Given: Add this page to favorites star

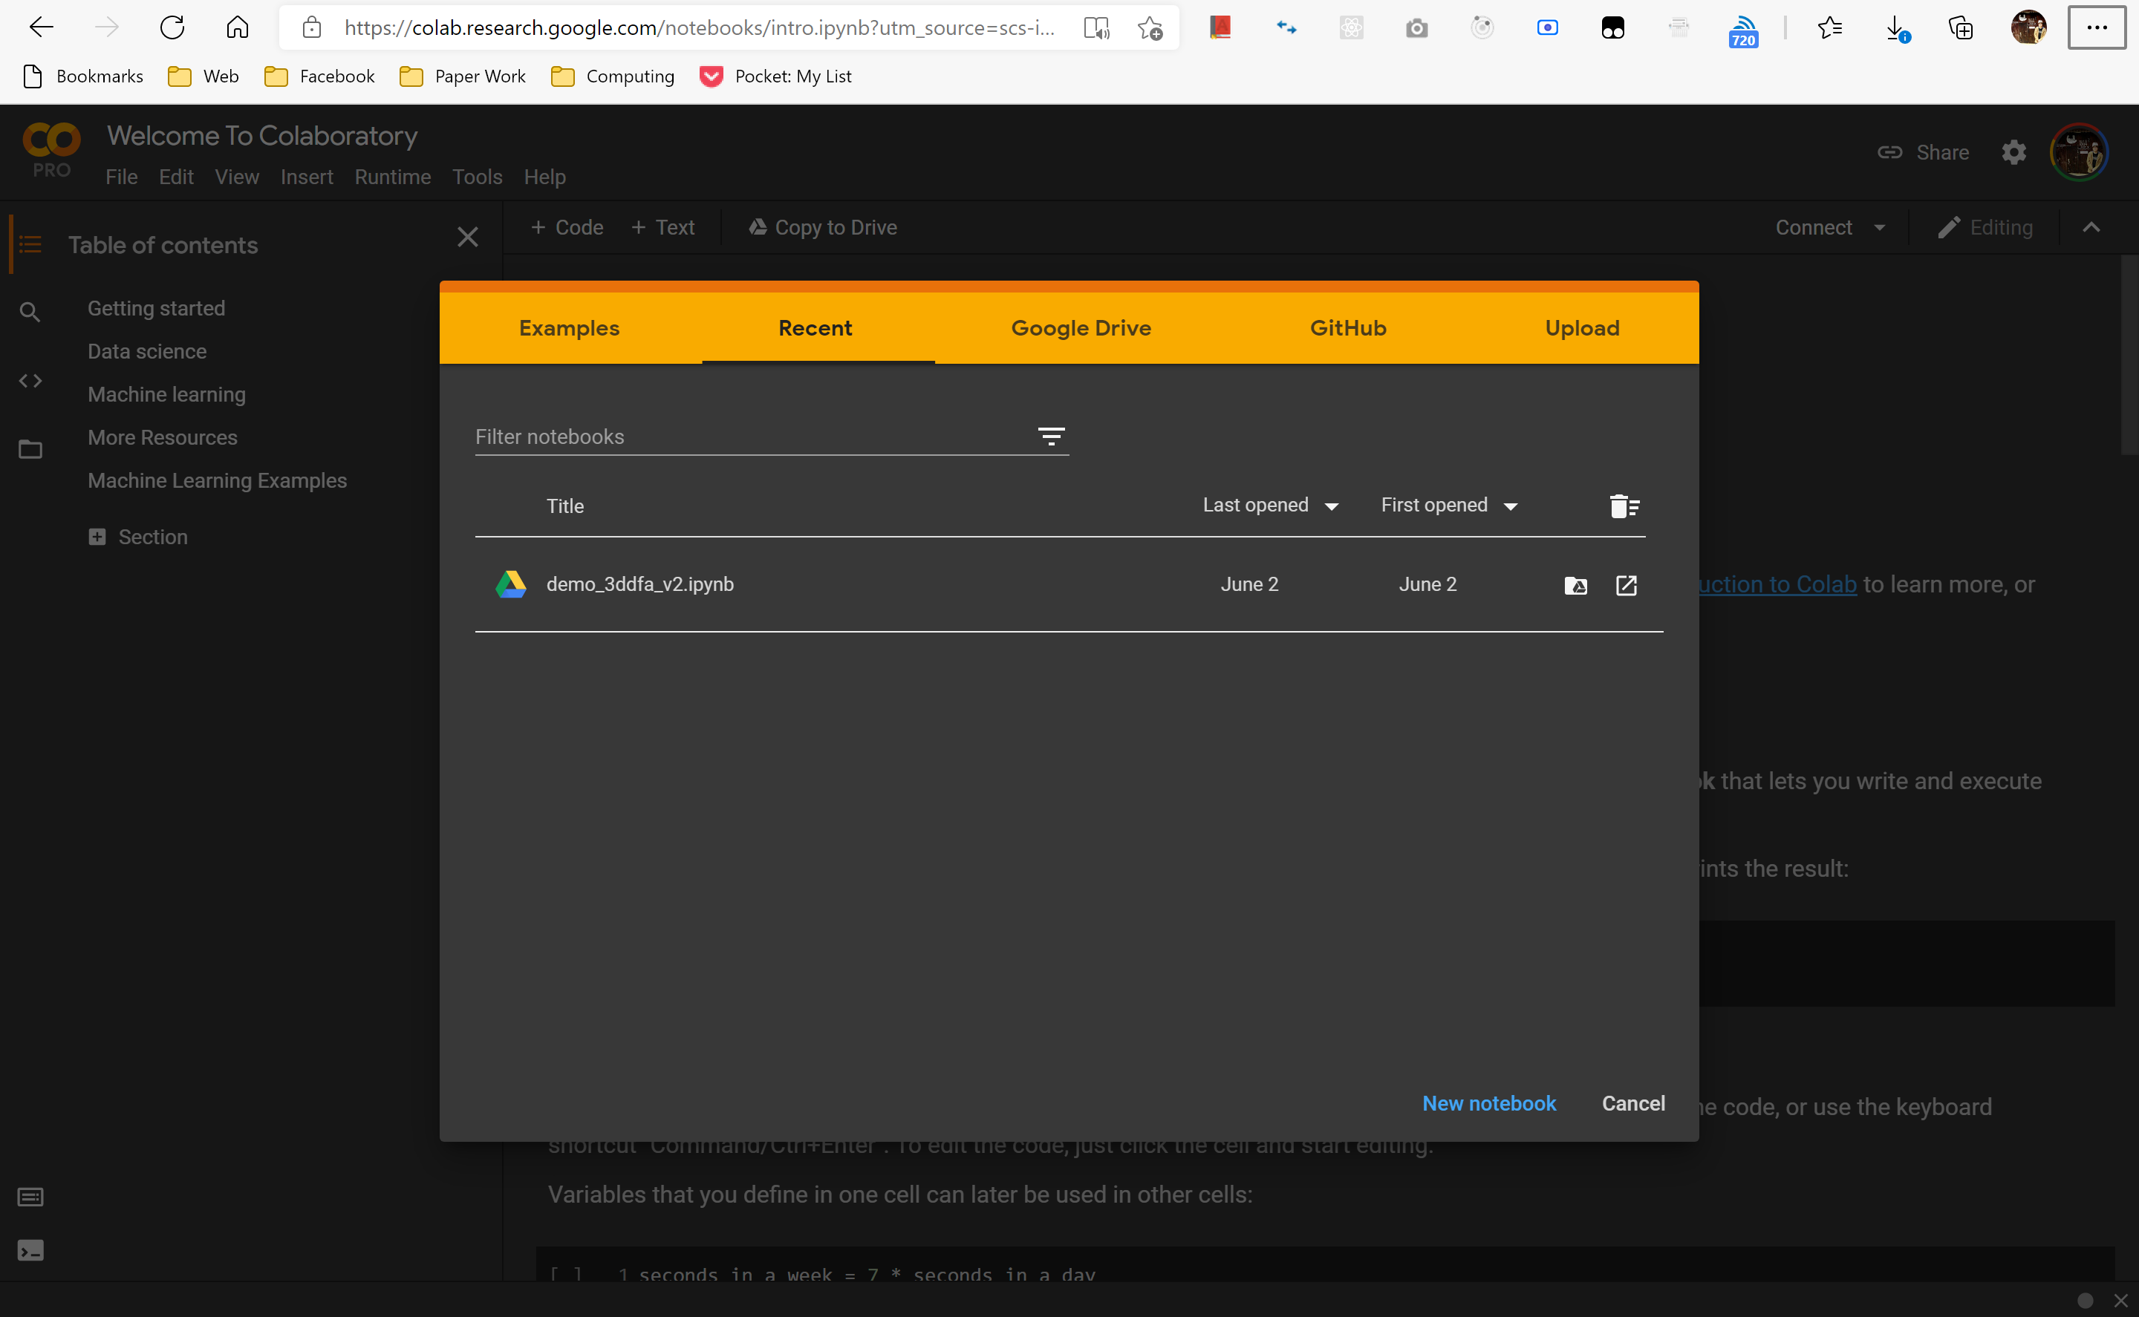Looking at the screenshot, I should click(1150, 29).
